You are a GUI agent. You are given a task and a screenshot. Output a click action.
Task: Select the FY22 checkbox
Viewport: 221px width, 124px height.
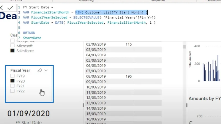click(12, 91)
